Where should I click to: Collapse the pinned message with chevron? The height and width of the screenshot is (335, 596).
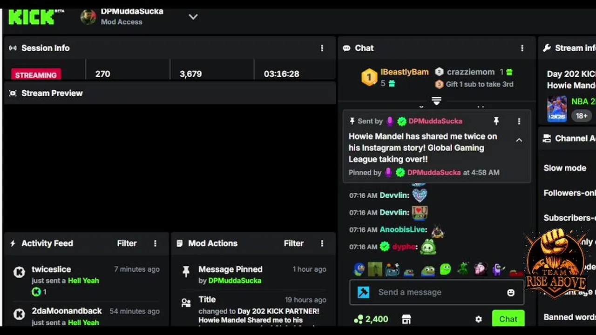point(519,140)
